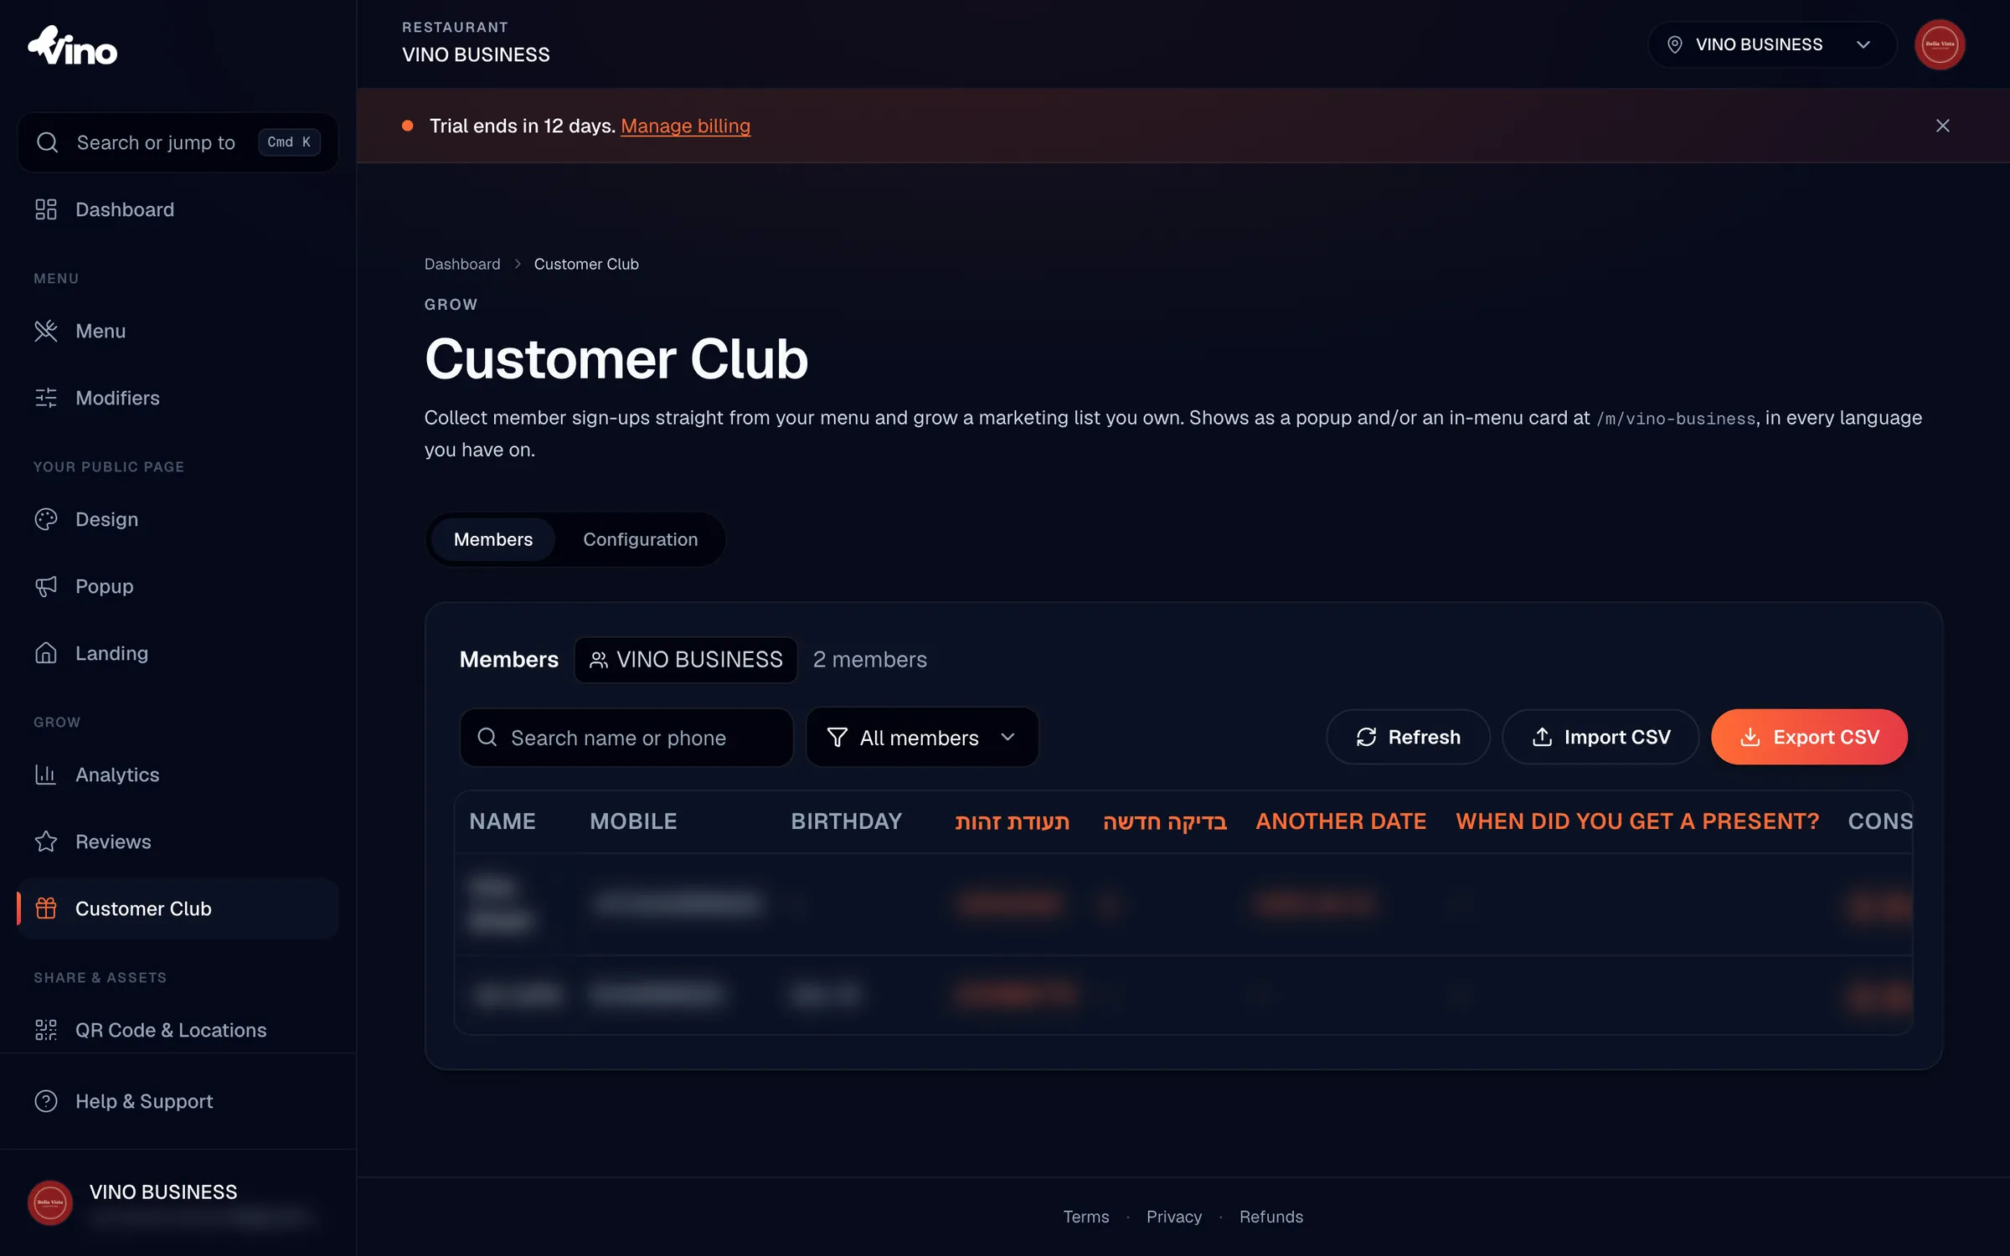Click the NAME column header

[x=502, y=821]
